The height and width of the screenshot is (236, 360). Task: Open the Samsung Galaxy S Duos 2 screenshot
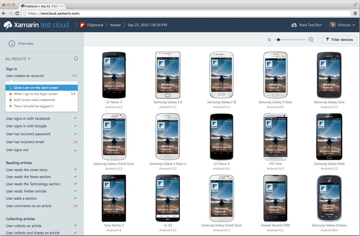[x=168, y=137]
